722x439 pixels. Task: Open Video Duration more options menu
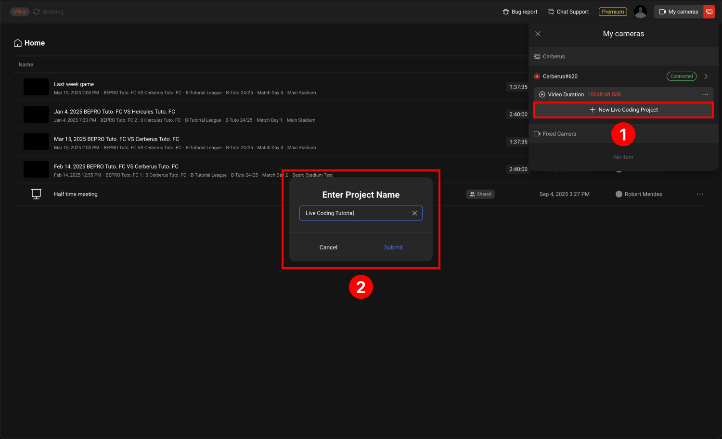point(705,94)
